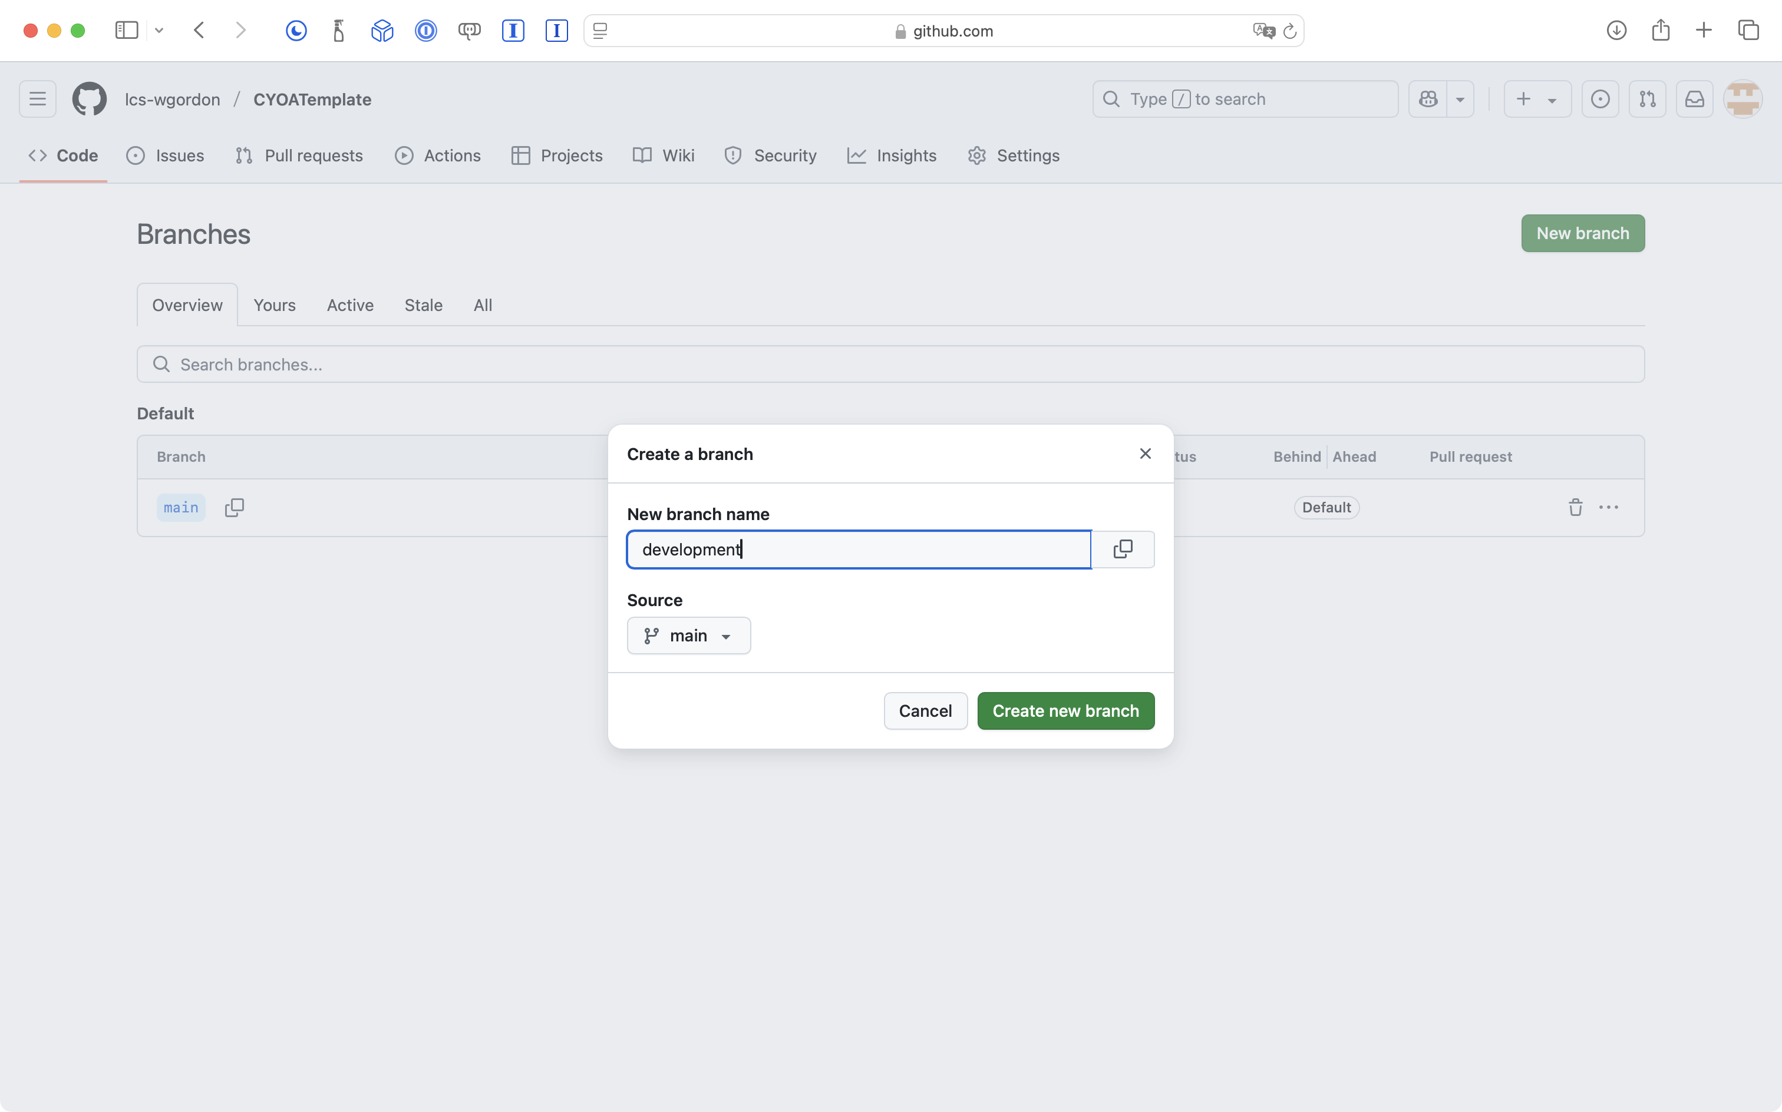1782x1112 pixels.
Task: Expand the Source branch main dropdown
Action: (688, 636)
